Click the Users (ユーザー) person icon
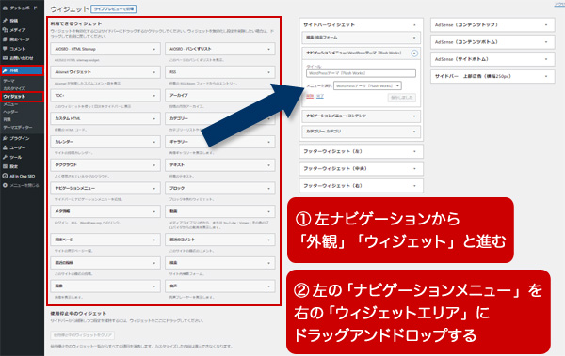The width and height of the screenshot is (565, 356). pyautogui.click(x=5, y=147)
